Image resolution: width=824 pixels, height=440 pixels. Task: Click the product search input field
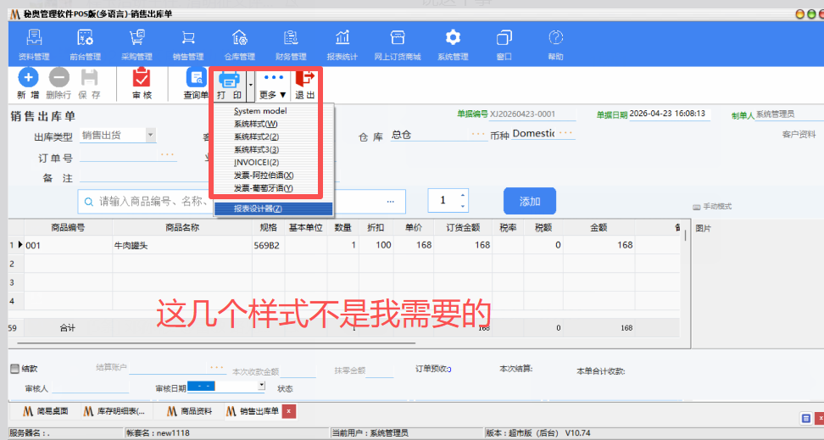(237, 201)
